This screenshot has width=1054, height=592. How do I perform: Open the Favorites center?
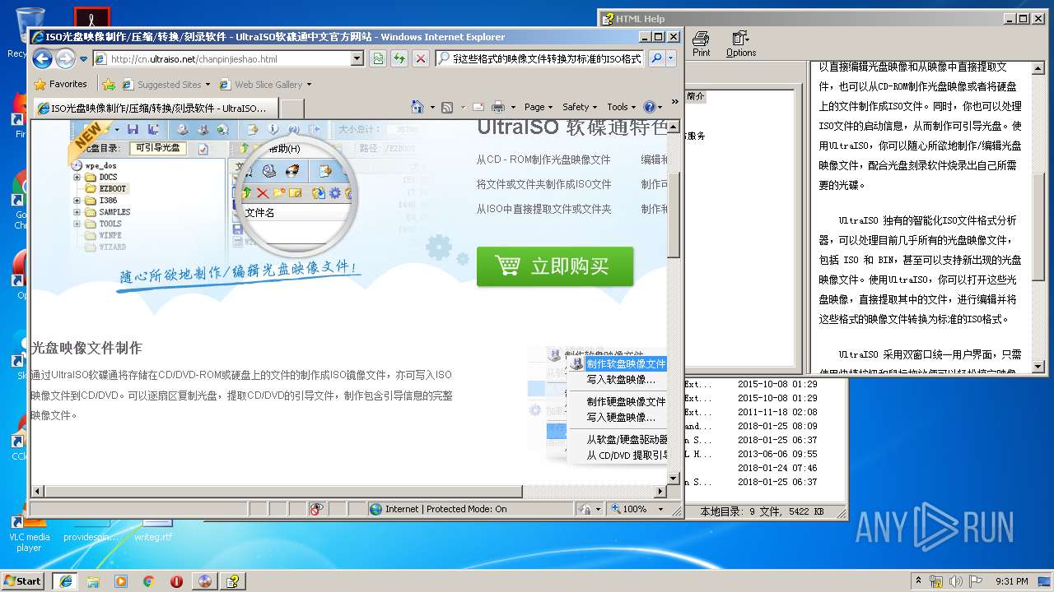(61, 84)
